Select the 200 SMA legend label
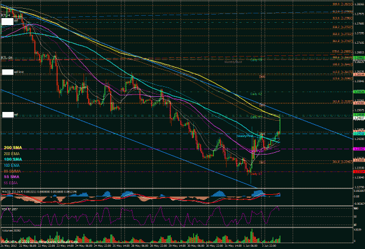Image resolution: width=365 pixels, height=249 pixels. click(13, 148)
